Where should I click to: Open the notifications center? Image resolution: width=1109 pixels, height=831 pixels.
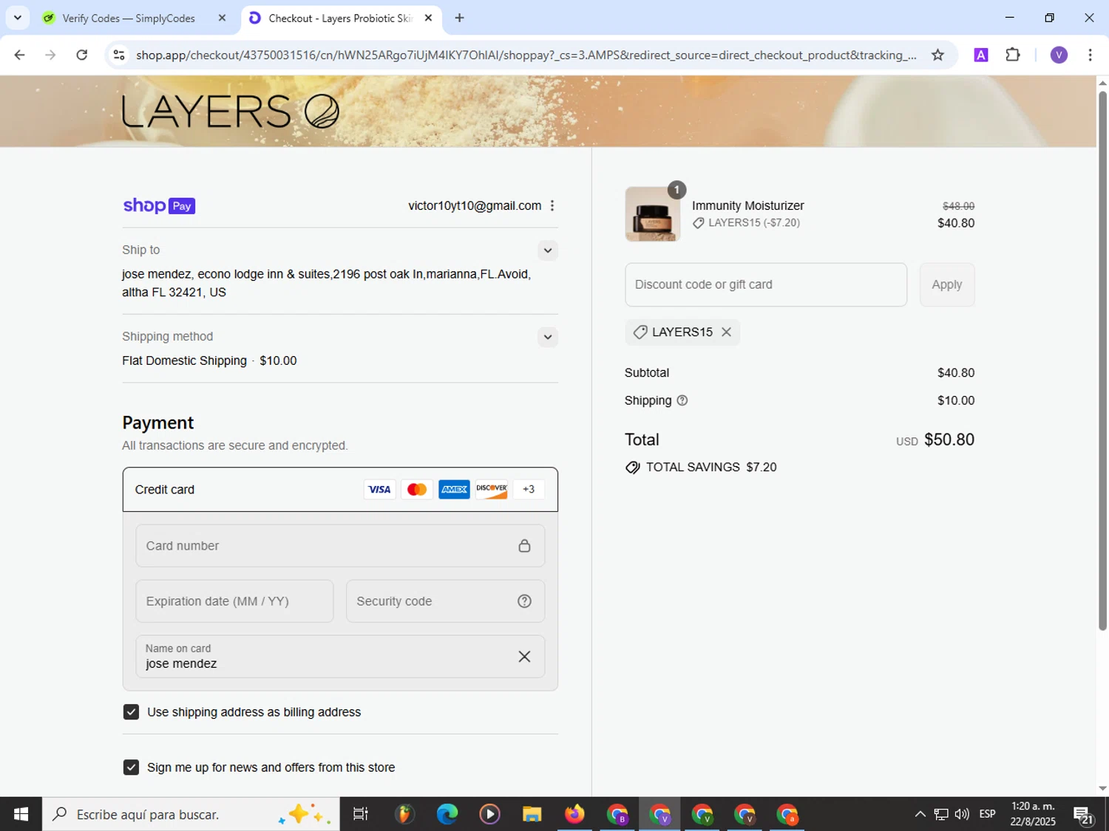1084,815
